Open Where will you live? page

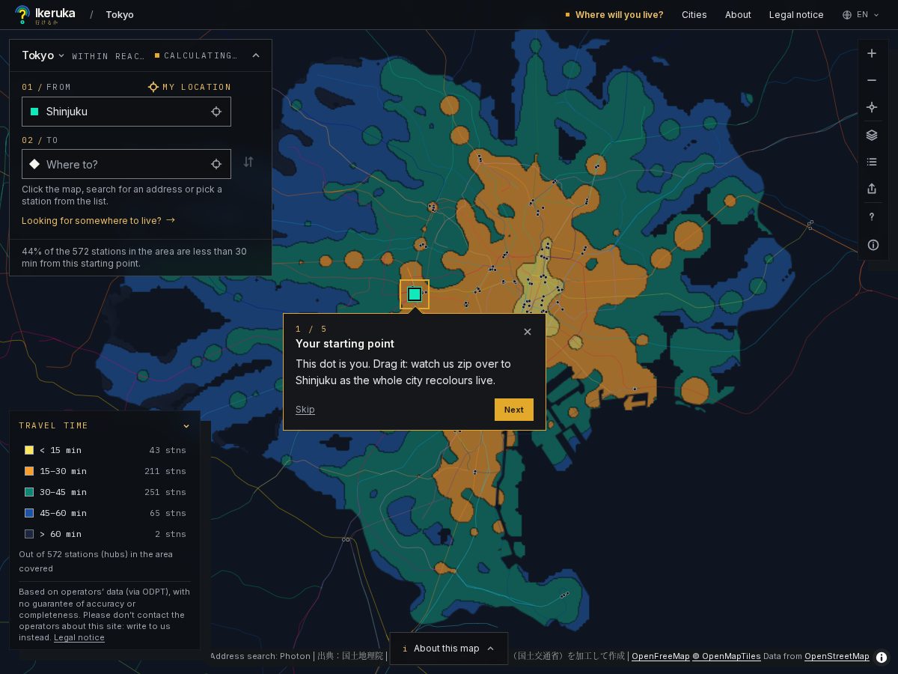(x=614, y=15)
